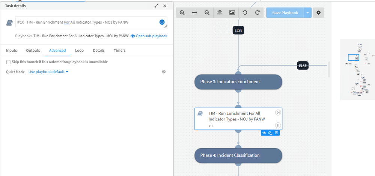Open Quiet Mode 'Use playbook default' dropdown
Image resolution: width=375 pixels, height=176 pixels.
point(48,72)
